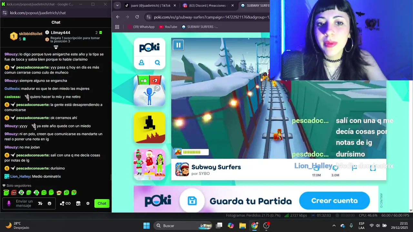
Task: Reload the Poki page
Action: tap(137, 17)
